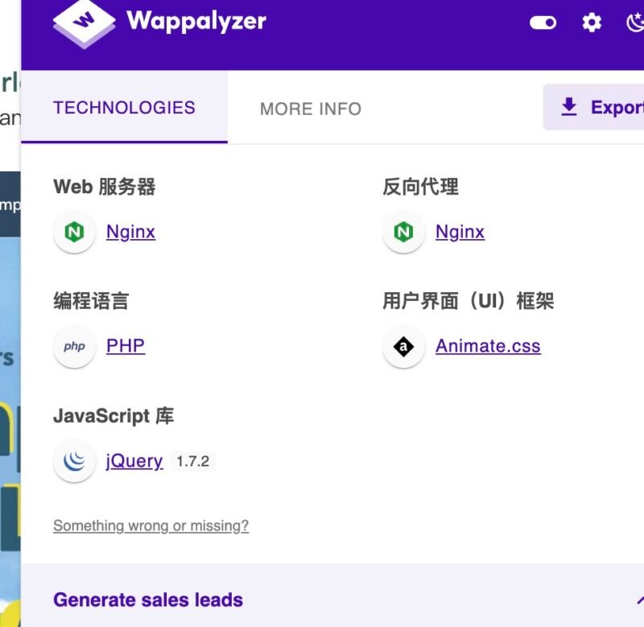This screenshot has height=627, width=644.
Task: Open the Wappalyzer settings gear
Action: (592, 23)
